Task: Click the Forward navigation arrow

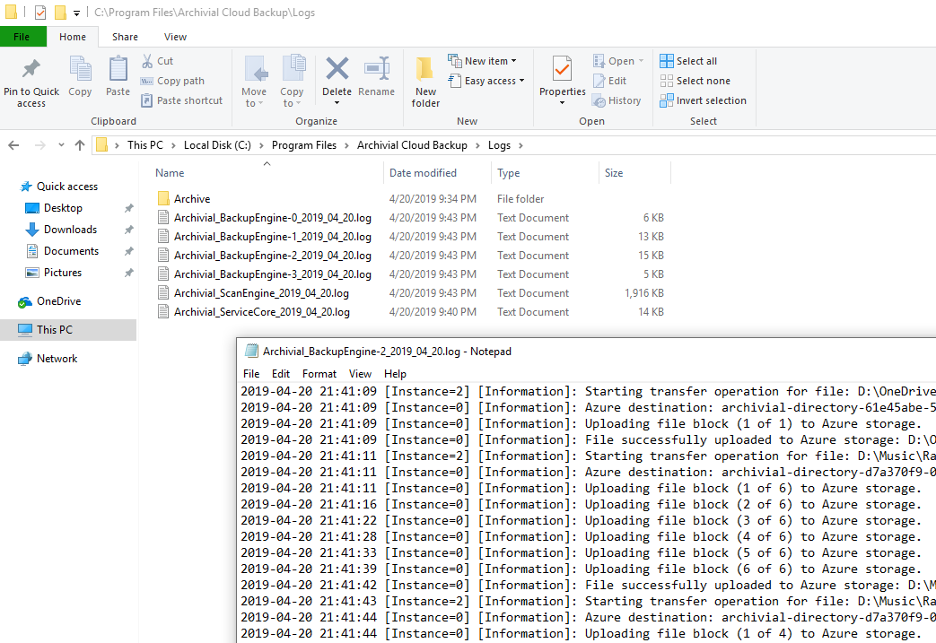Action: point(40,145)
